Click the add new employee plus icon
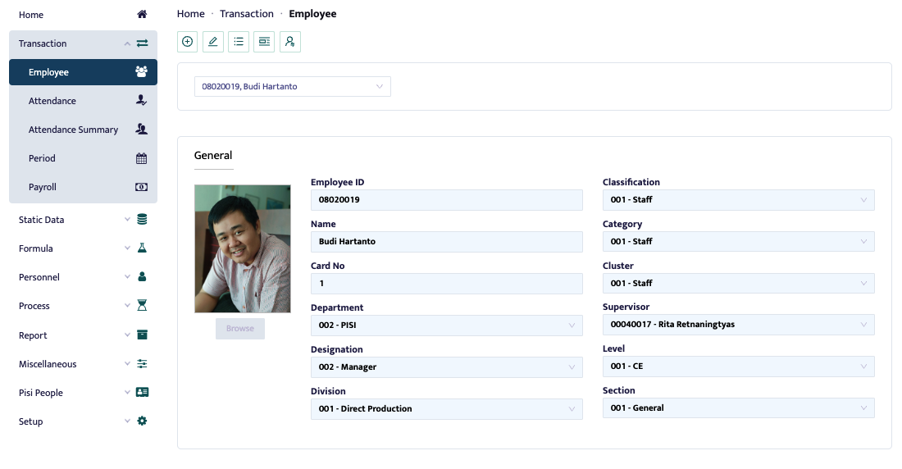This screenshot has width=902, height=469. coord(188,42)
